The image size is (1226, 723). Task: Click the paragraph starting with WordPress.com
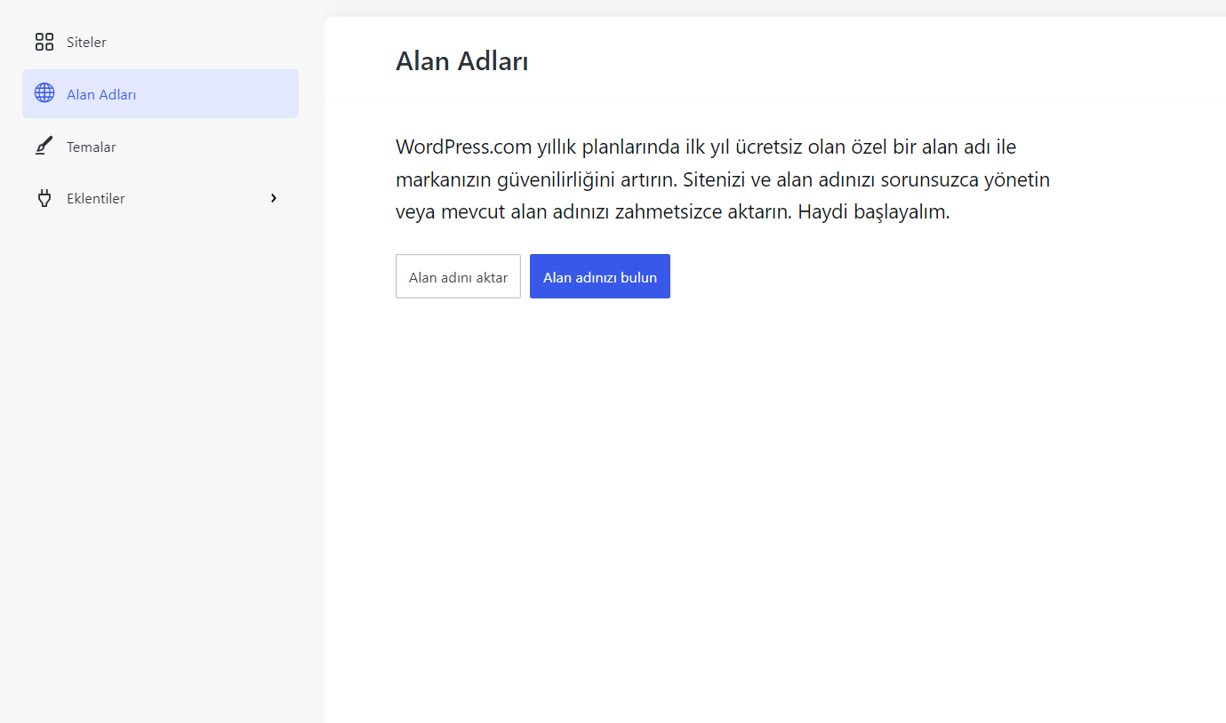(723, 179)
